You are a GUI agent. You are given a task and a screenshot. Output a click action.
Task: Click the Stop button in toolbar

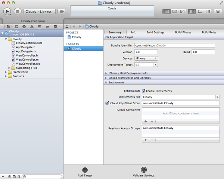point(18,12)
